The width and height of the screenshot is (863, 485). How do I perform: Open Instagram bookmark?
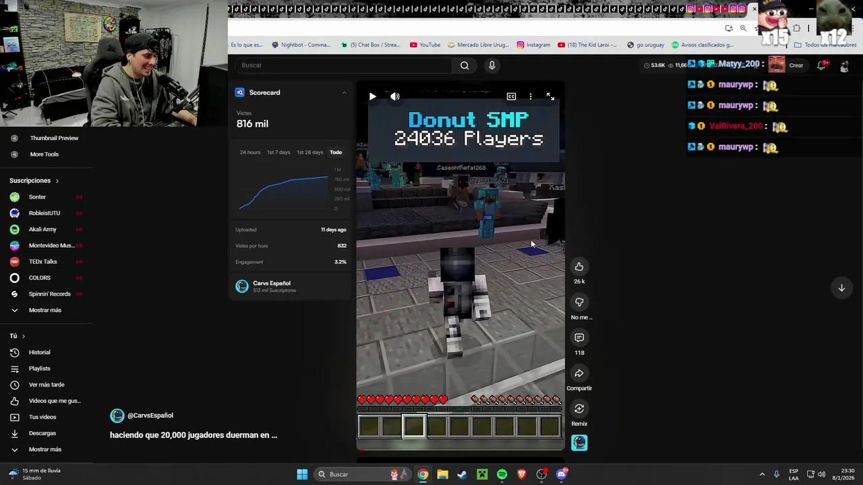coord(533,45)
